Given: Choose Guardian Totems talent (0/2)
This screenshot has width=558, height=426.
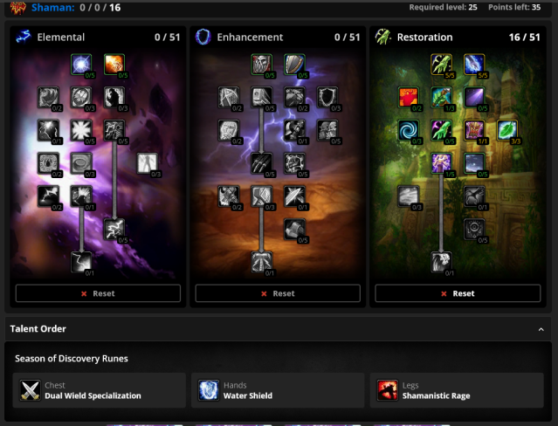Looking at the screenshot, I should coord(229,97).
